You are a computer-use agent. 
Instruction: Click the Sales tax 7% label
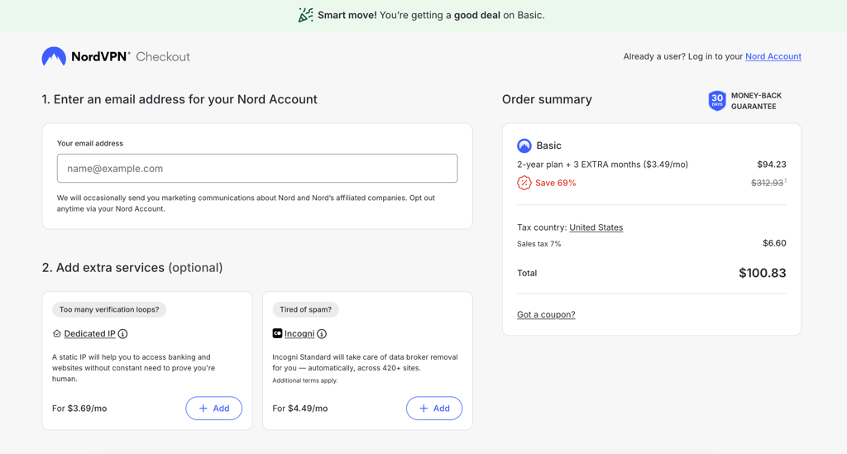point(538,244)
